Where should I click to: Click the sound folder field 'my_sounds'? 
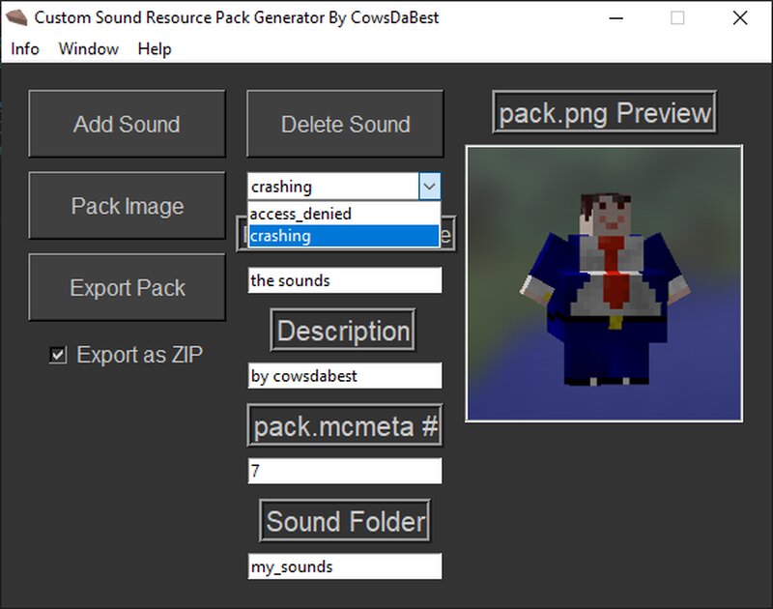tap(345, 566)
